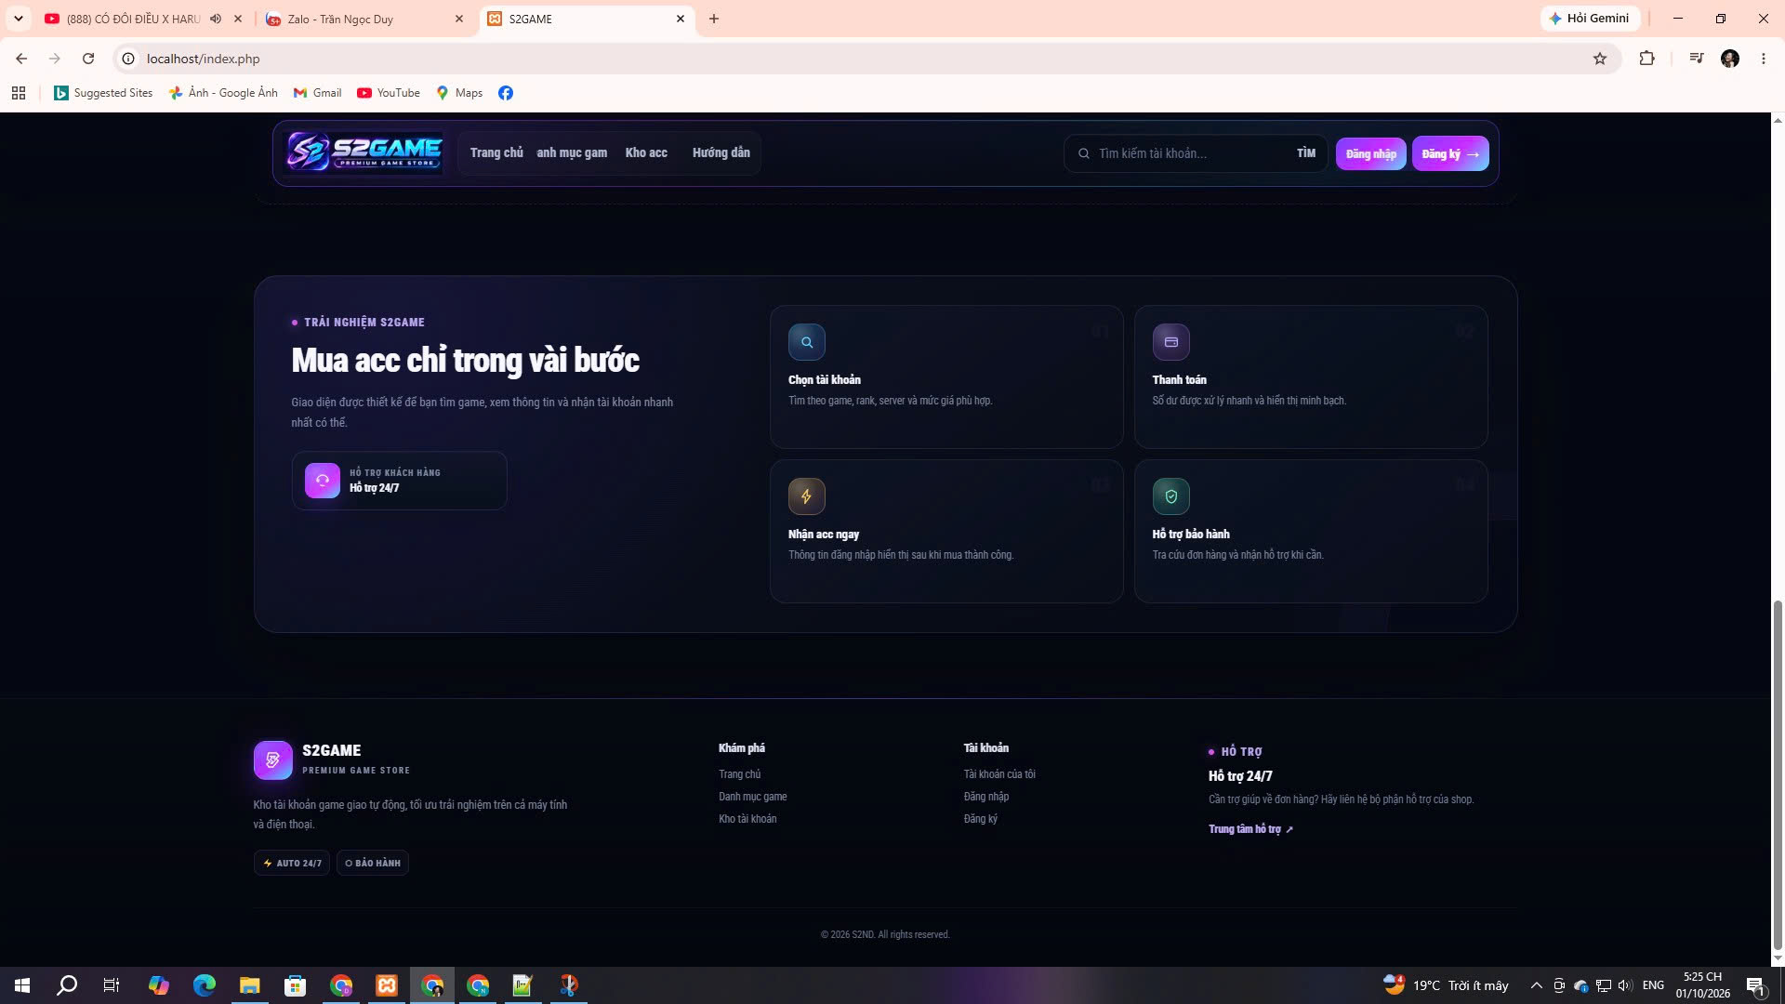Open the Trung tâm hỗ trợ link
The width and height of the screenshot is (1785, 1004).
[1250, 829]
